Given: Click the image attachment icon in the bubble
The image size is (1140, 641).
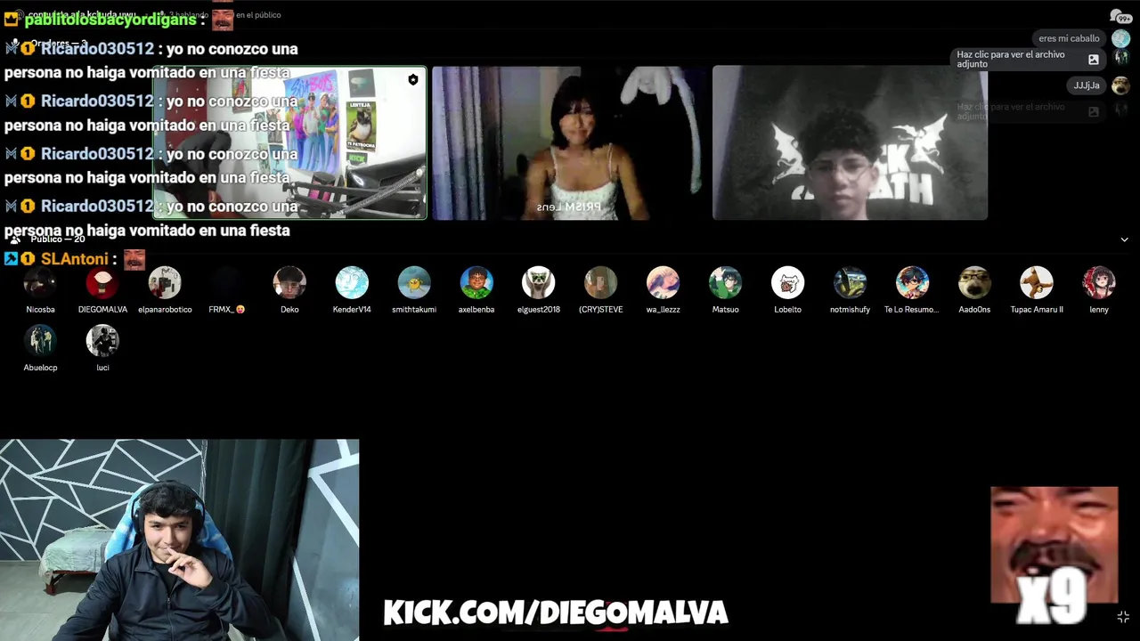Looking at the screenshot, I should [1094, 60].
